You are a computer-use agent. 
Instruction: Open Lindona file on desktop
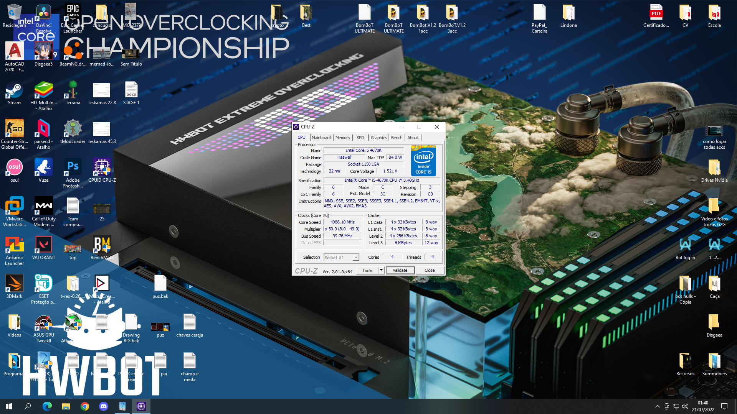pos(568,16)
